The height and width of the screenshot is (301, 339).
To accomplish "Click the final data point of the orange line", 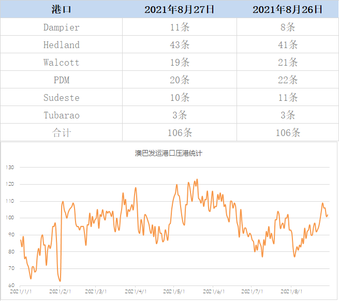I will [328, 215].
